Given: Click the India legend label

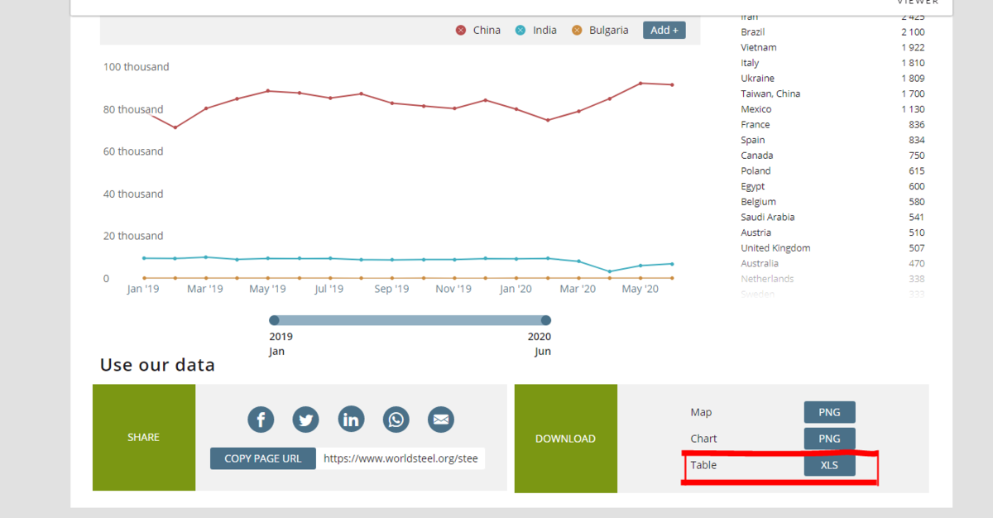Looking at the screenshot, I should point(544,31).
